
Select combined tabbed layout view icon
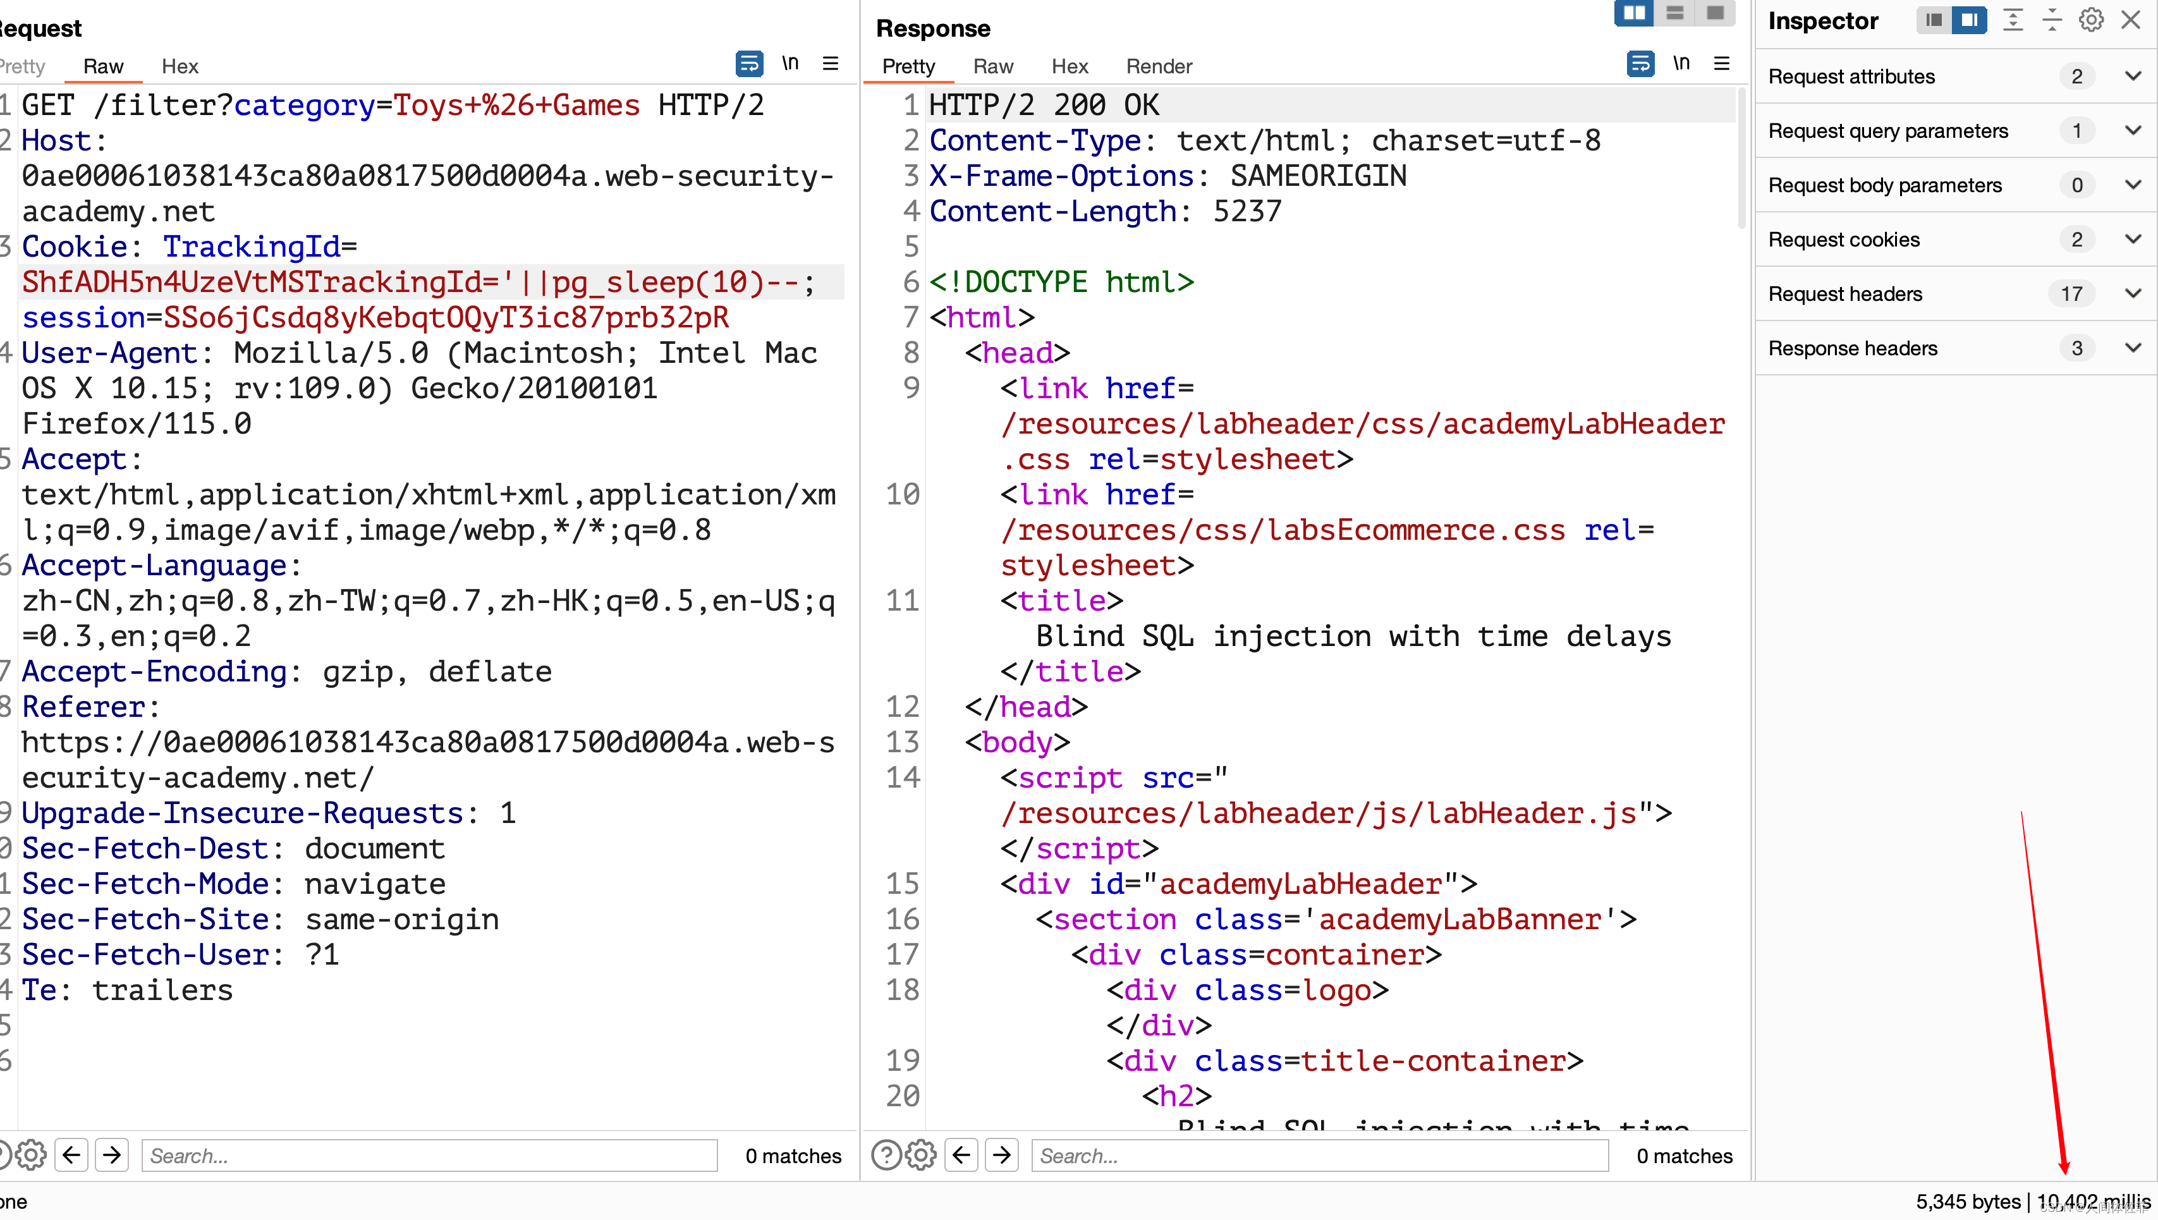(1715, 13)
